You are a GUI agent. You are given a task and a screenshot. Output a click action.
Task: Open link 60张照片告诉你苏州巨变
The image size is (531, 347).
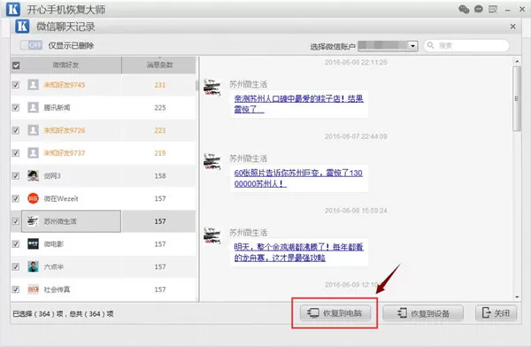point(298,178)
